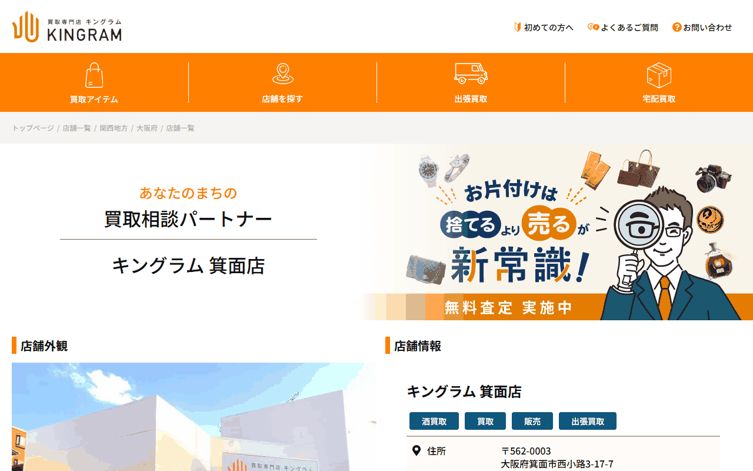Open the 出張買取 menu item
Screen dimensions: 753x471
[471, 82]
